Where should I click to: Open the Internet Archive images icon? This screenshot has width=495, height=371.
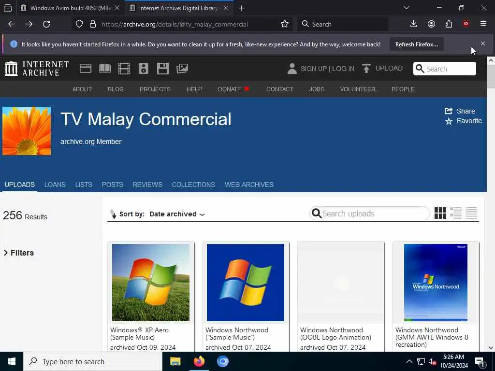click(182, 69)
